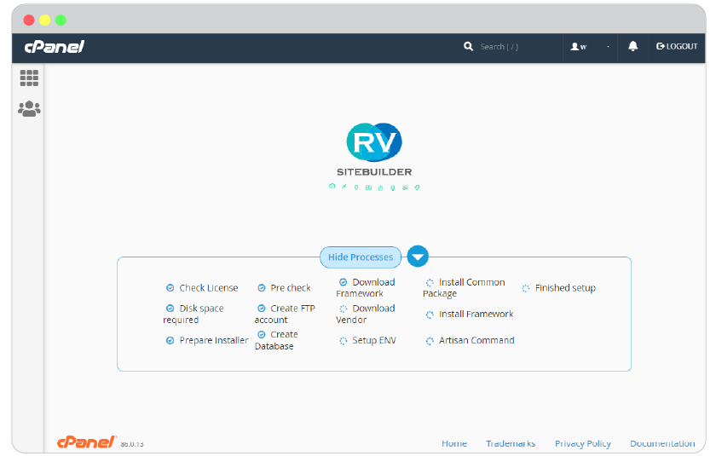Click the green maximize window dot

61,20
